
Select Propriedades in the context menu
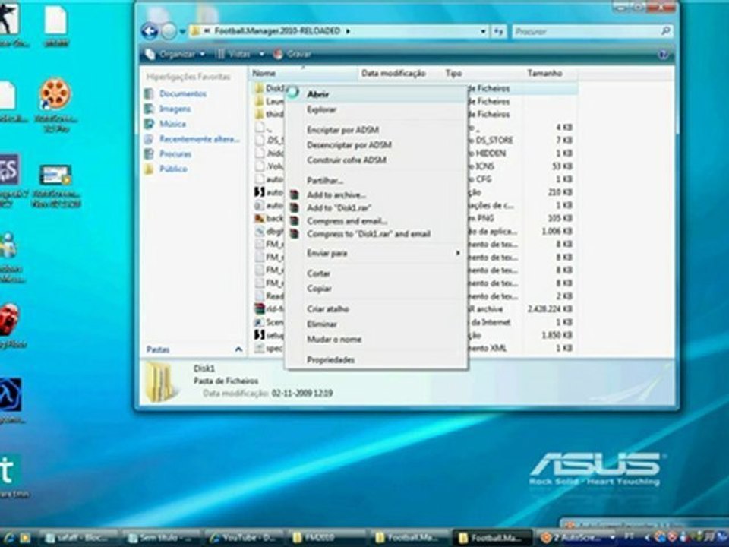330,359
